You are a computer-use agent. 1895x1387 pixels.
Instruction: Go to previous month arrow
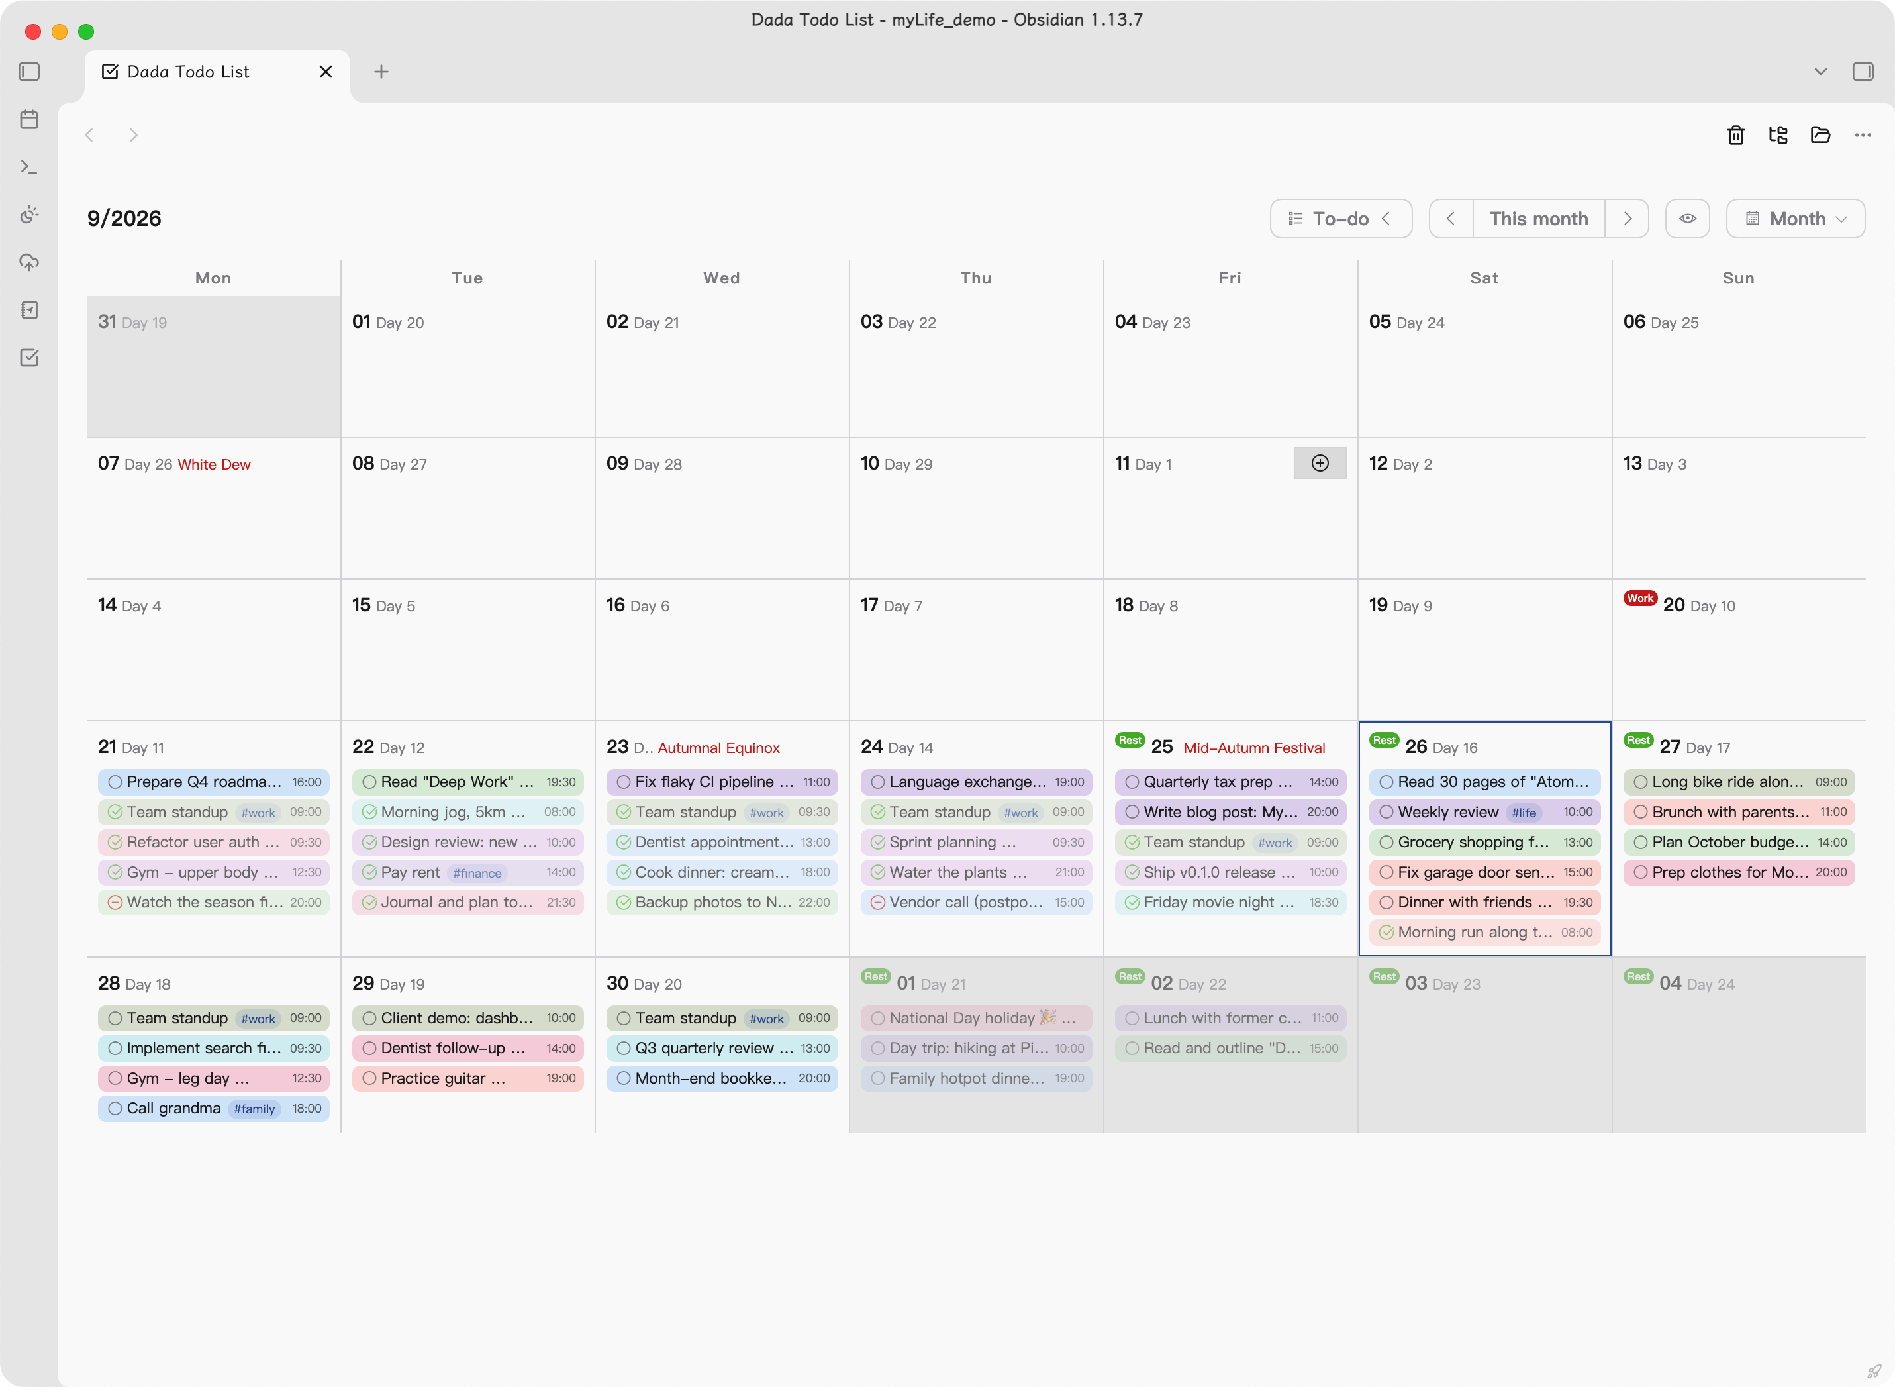1451,219
